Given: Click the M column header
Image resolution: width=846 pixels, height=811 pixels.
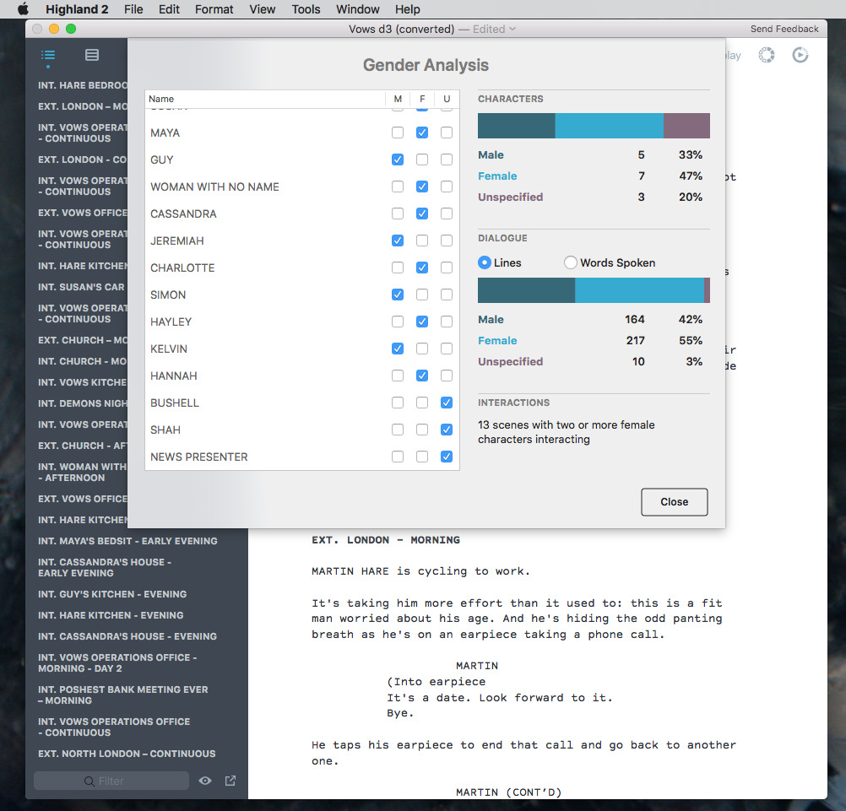Looking at the screenshot, I should pos(398,100).
